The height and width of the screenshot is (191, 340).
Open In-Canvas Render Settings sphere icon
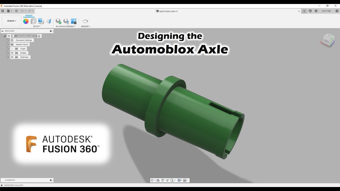coord(66,21)
